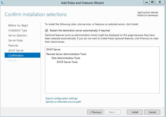Go to the DHCP Server page
166x117 pixels.
click(16, 50)
